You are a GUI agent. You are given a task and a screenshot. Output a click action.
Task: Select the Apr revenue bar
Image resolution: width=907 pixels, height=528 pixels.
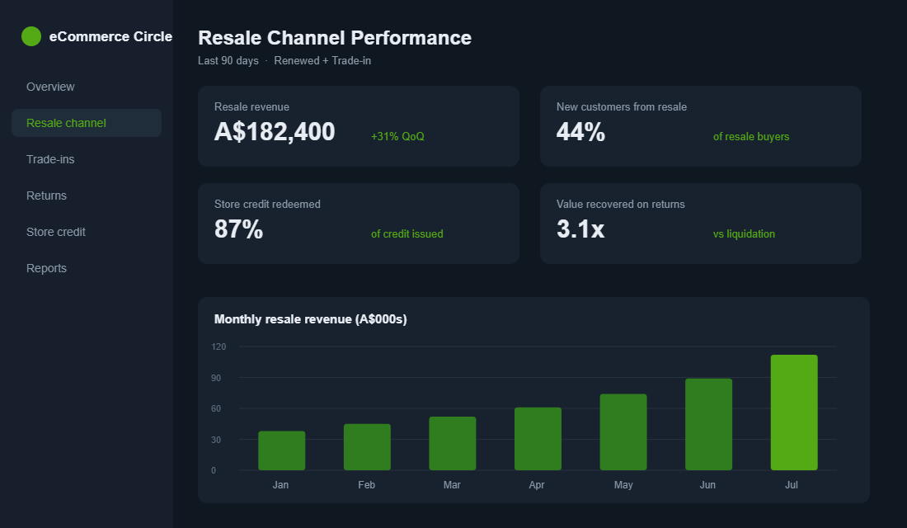click(x=538, y=439)
